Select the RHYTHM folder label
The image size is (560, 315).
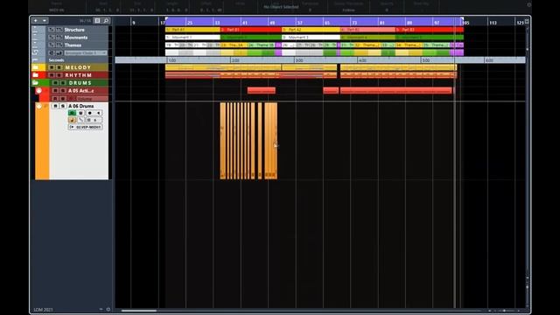click(x=79, y=75)
